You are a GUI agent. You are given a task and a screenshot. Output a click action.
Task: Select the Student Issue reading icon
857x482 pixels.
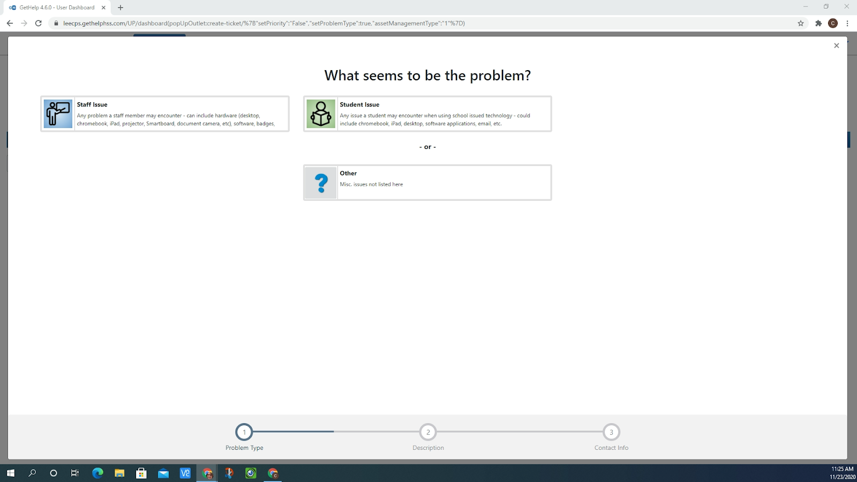tap(321, 114)
